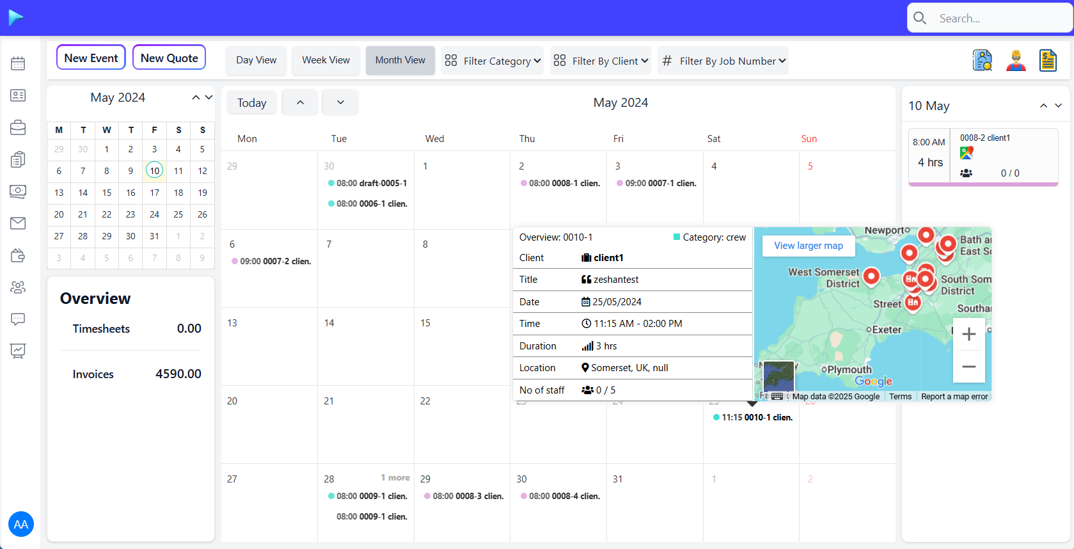Switch map to satellite view thumbnail

coord(779,376)
